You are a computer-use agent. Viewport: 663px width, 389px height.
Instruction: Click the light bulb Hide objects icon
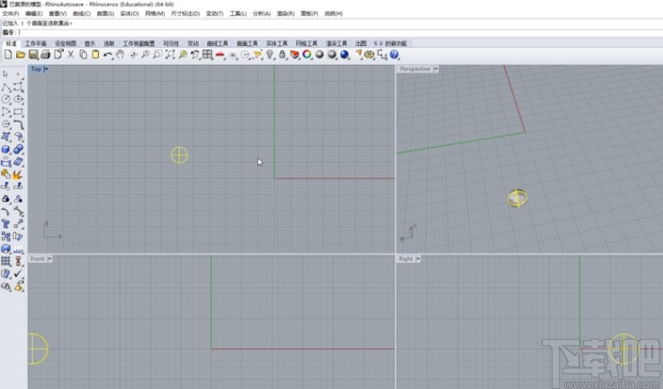pos(270,55)
